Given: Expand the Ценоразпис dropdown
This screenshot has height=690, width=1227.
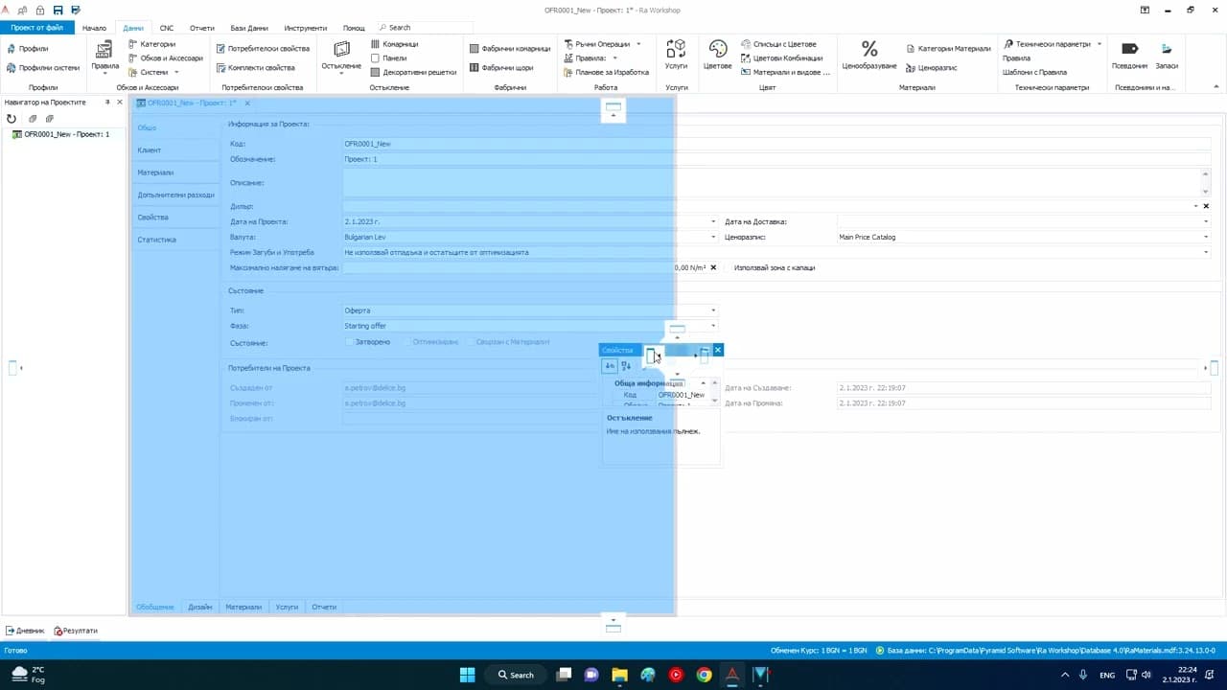Looking at the screenshot, I should pos(1206,237).
